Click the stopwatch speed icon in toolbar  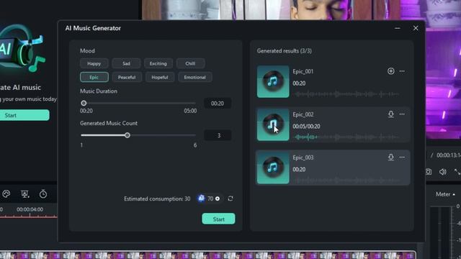tap(43, 194)
